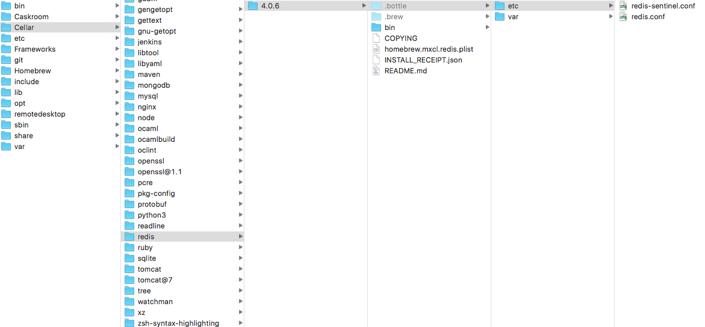Select the protobuf folder name

coord(152,204)
